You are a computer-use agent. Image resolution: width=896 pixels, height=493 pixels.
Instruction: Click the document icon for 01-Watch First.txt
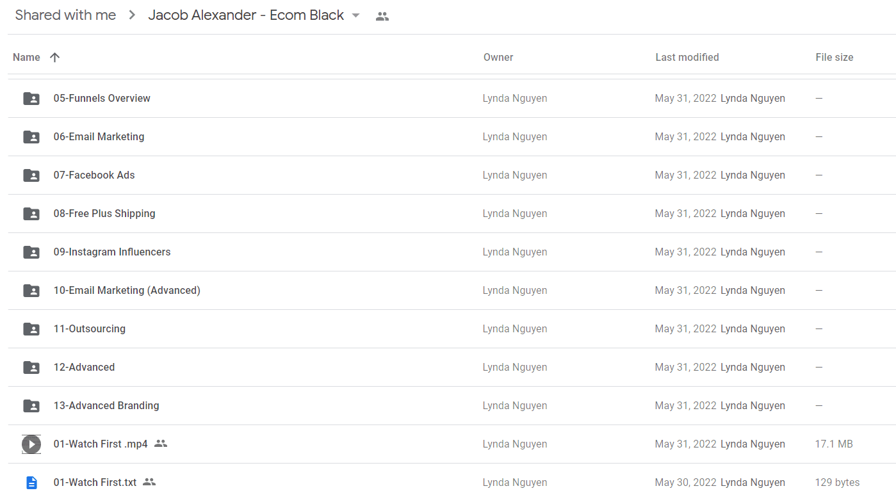point(31,483)
